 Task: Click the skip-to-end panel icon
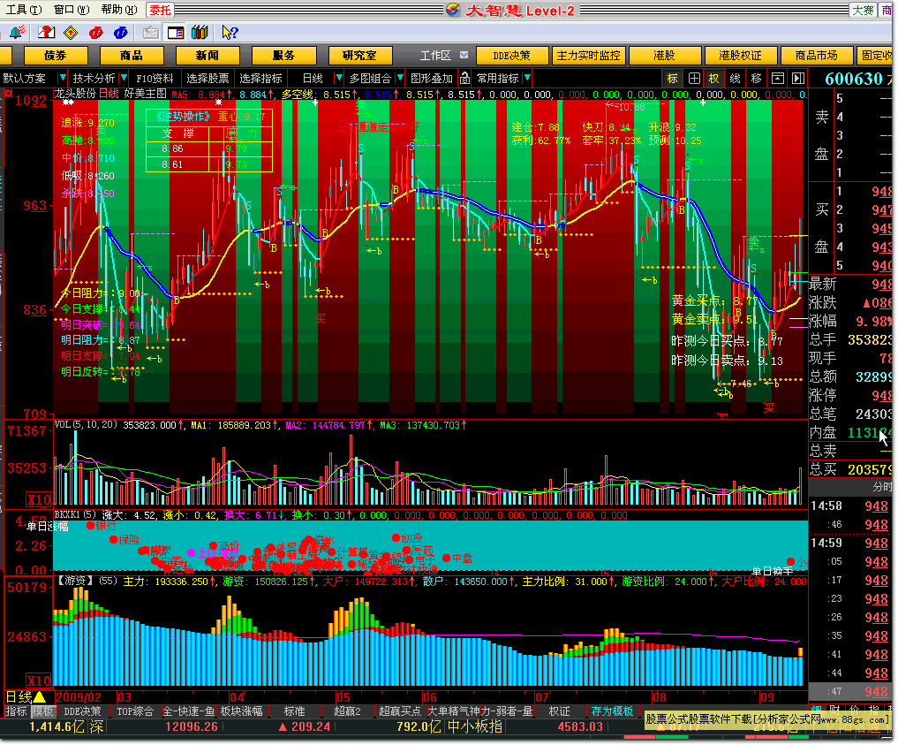798,78
